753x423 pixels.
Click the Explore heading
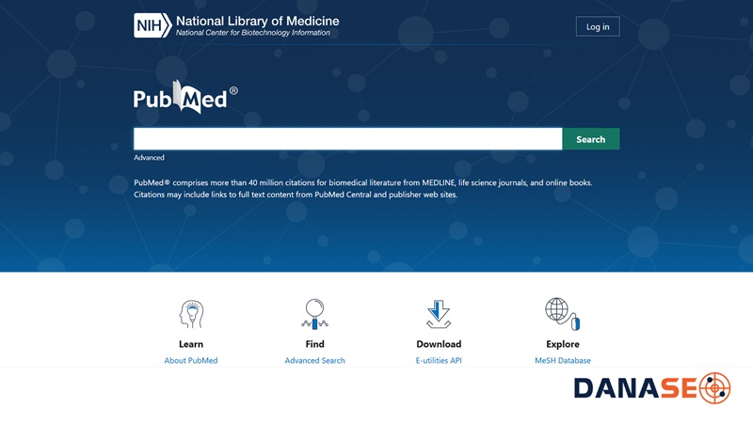click(562, 344)
